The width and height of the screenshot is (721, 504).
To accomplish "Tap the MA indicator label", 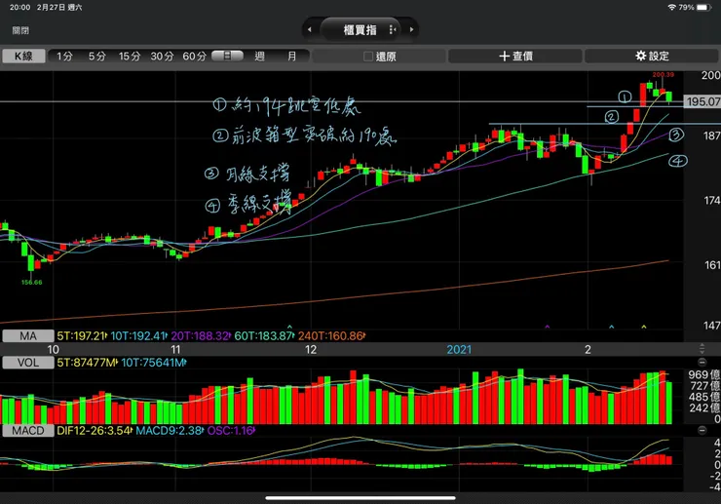I will [28, 336].
